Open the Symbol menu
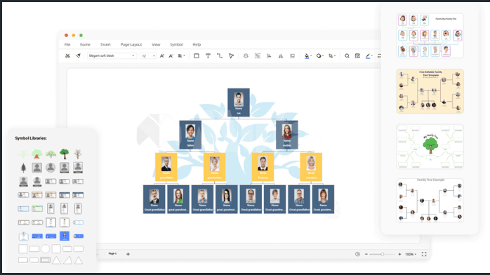The image size is (490, 275). 176,45
